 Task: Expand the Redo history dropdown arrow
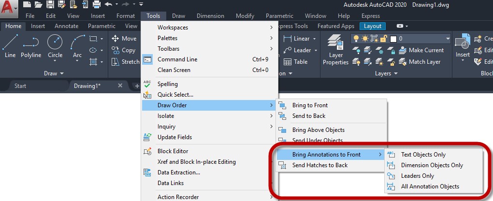point(134,4)
